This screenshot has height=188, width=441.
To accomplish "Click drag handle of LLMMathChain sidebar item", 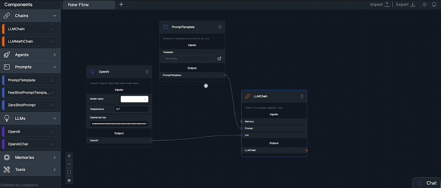I will click(52, 42).
